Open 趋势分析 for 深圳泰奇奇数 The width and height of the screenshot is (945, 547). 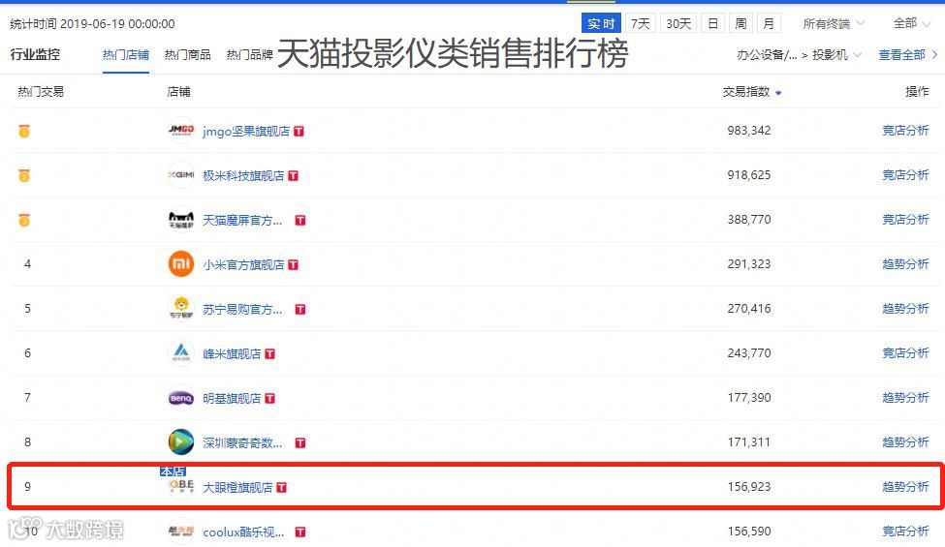click(x=905, y=442)
